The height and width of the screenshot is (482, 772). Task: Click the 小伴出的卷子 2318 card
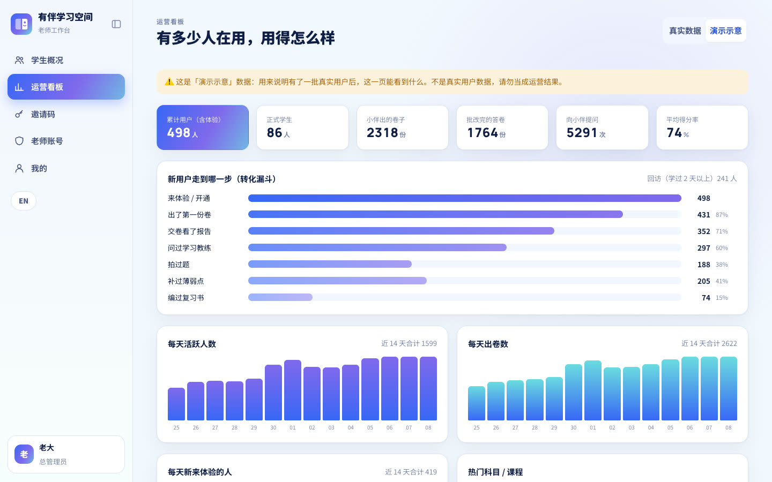[x=403, y=127]
